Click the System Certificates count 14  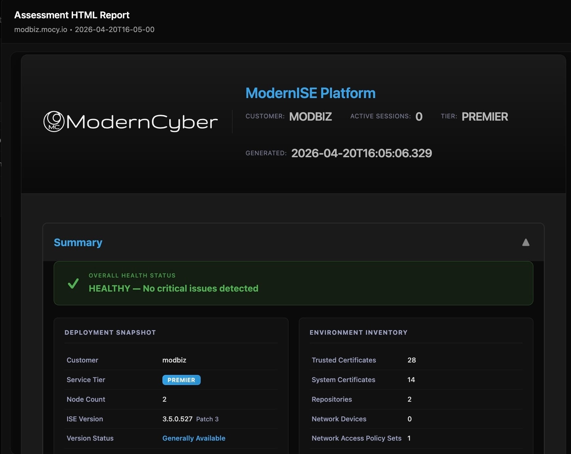click(x=411, y=379)
